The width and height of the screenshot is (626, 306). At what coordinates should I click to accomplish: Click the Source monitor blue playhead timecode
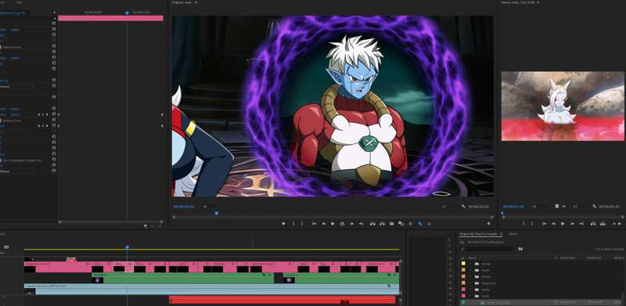513,207
